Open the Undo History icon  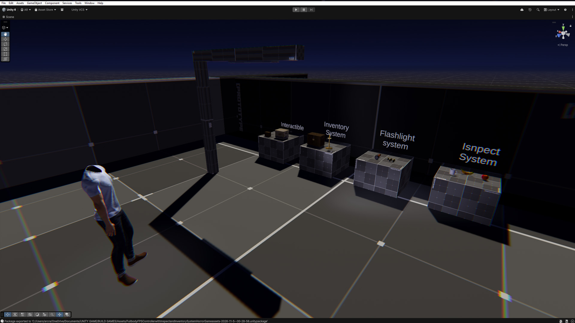tap(530, 10)
